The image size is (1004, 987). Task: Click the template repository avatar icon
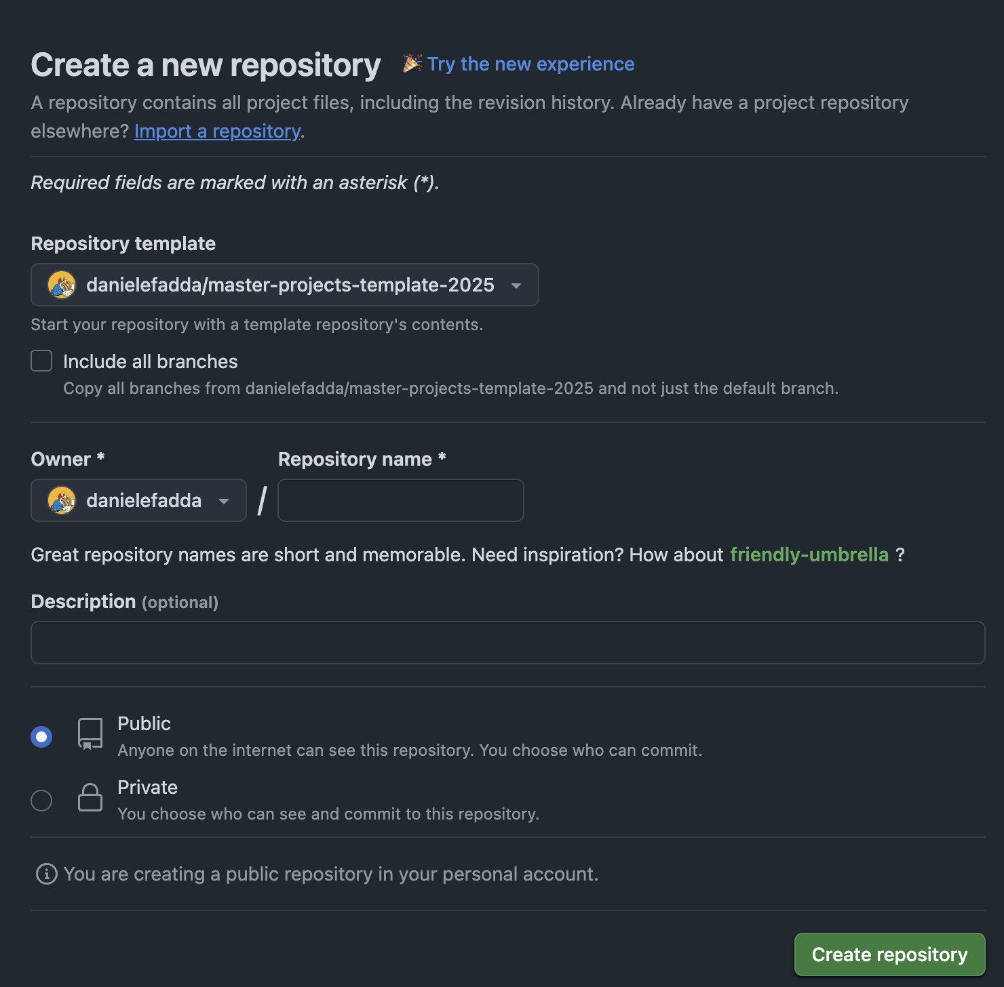[62, 285]
